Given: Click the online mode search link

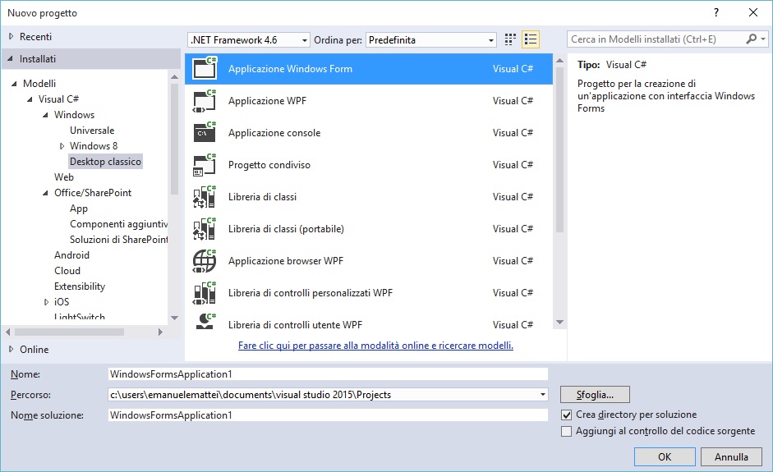Looking at the screenshot, I should pos(375,346).
